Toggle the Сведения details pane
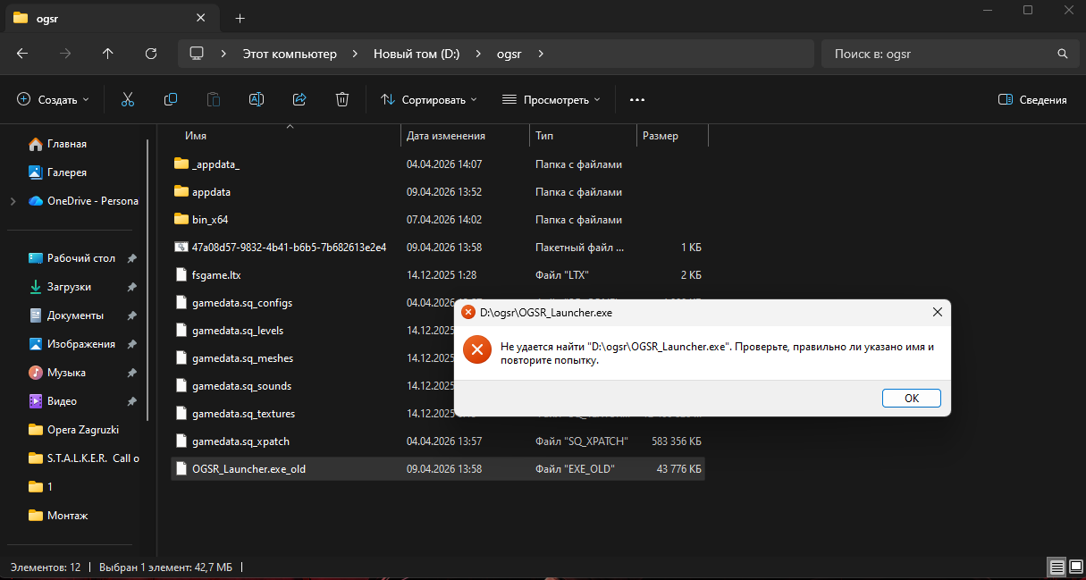Image resolution: width=1086 pixels, height=580 pixels. tap(1032, 100)
